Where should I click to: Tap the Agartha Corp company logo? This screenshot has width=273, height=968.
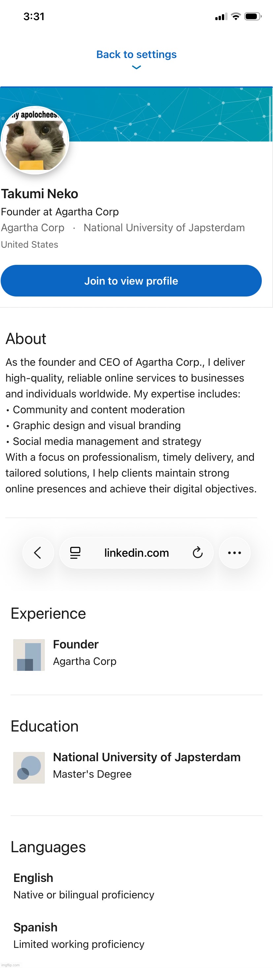pos(29,655)
